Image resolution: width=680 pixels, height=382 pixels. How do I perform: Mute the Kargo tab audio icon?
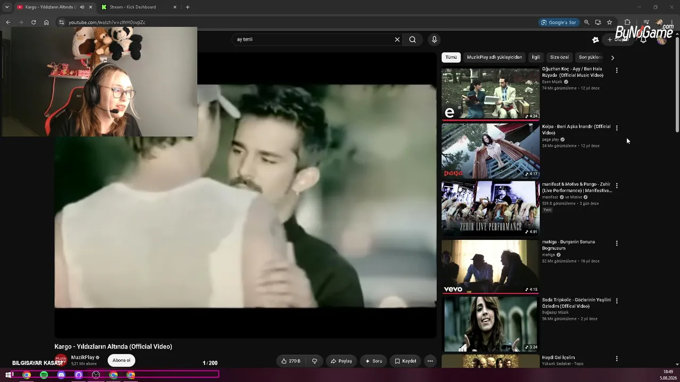tap(82, 7)
